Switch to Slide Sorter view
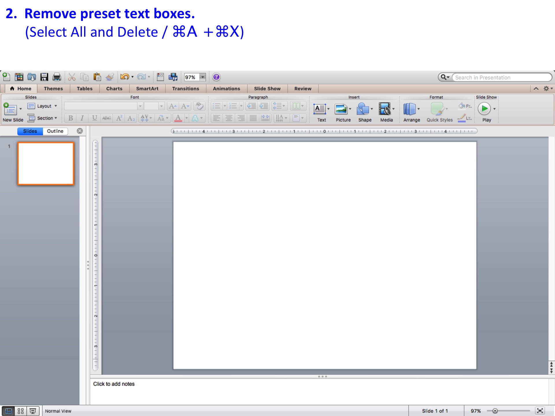555x416 pixels. pos(21,411)
